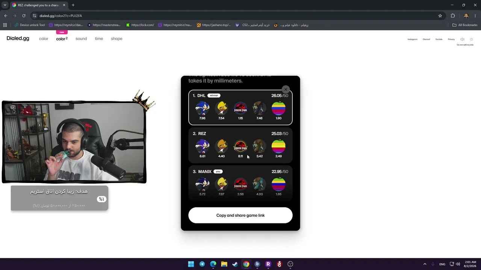
Task: Open the Sociale link in header
Action: (439, 39)
